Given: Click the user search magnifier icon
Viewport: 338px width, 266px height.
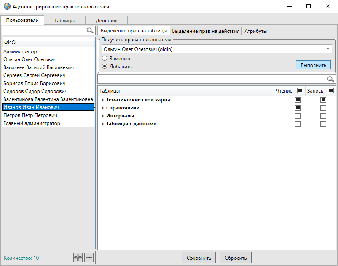Looking at the screenshot, I should (x=90, y=30).
